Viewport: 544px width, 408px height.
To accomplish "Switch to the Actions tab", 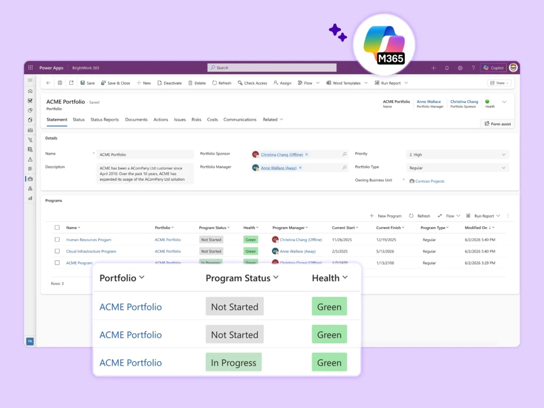I will coord(160,119).
